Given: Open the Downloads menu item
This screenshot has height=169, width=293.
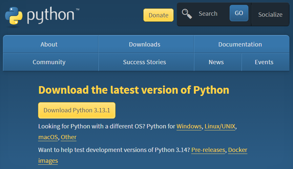Looking at the screenshot, I should click(146, 44).
